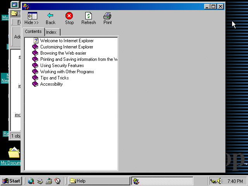Click the book icon next to Customizing Internet Explorer
This screenshot has height=186, width=248.
coord(35,47)
